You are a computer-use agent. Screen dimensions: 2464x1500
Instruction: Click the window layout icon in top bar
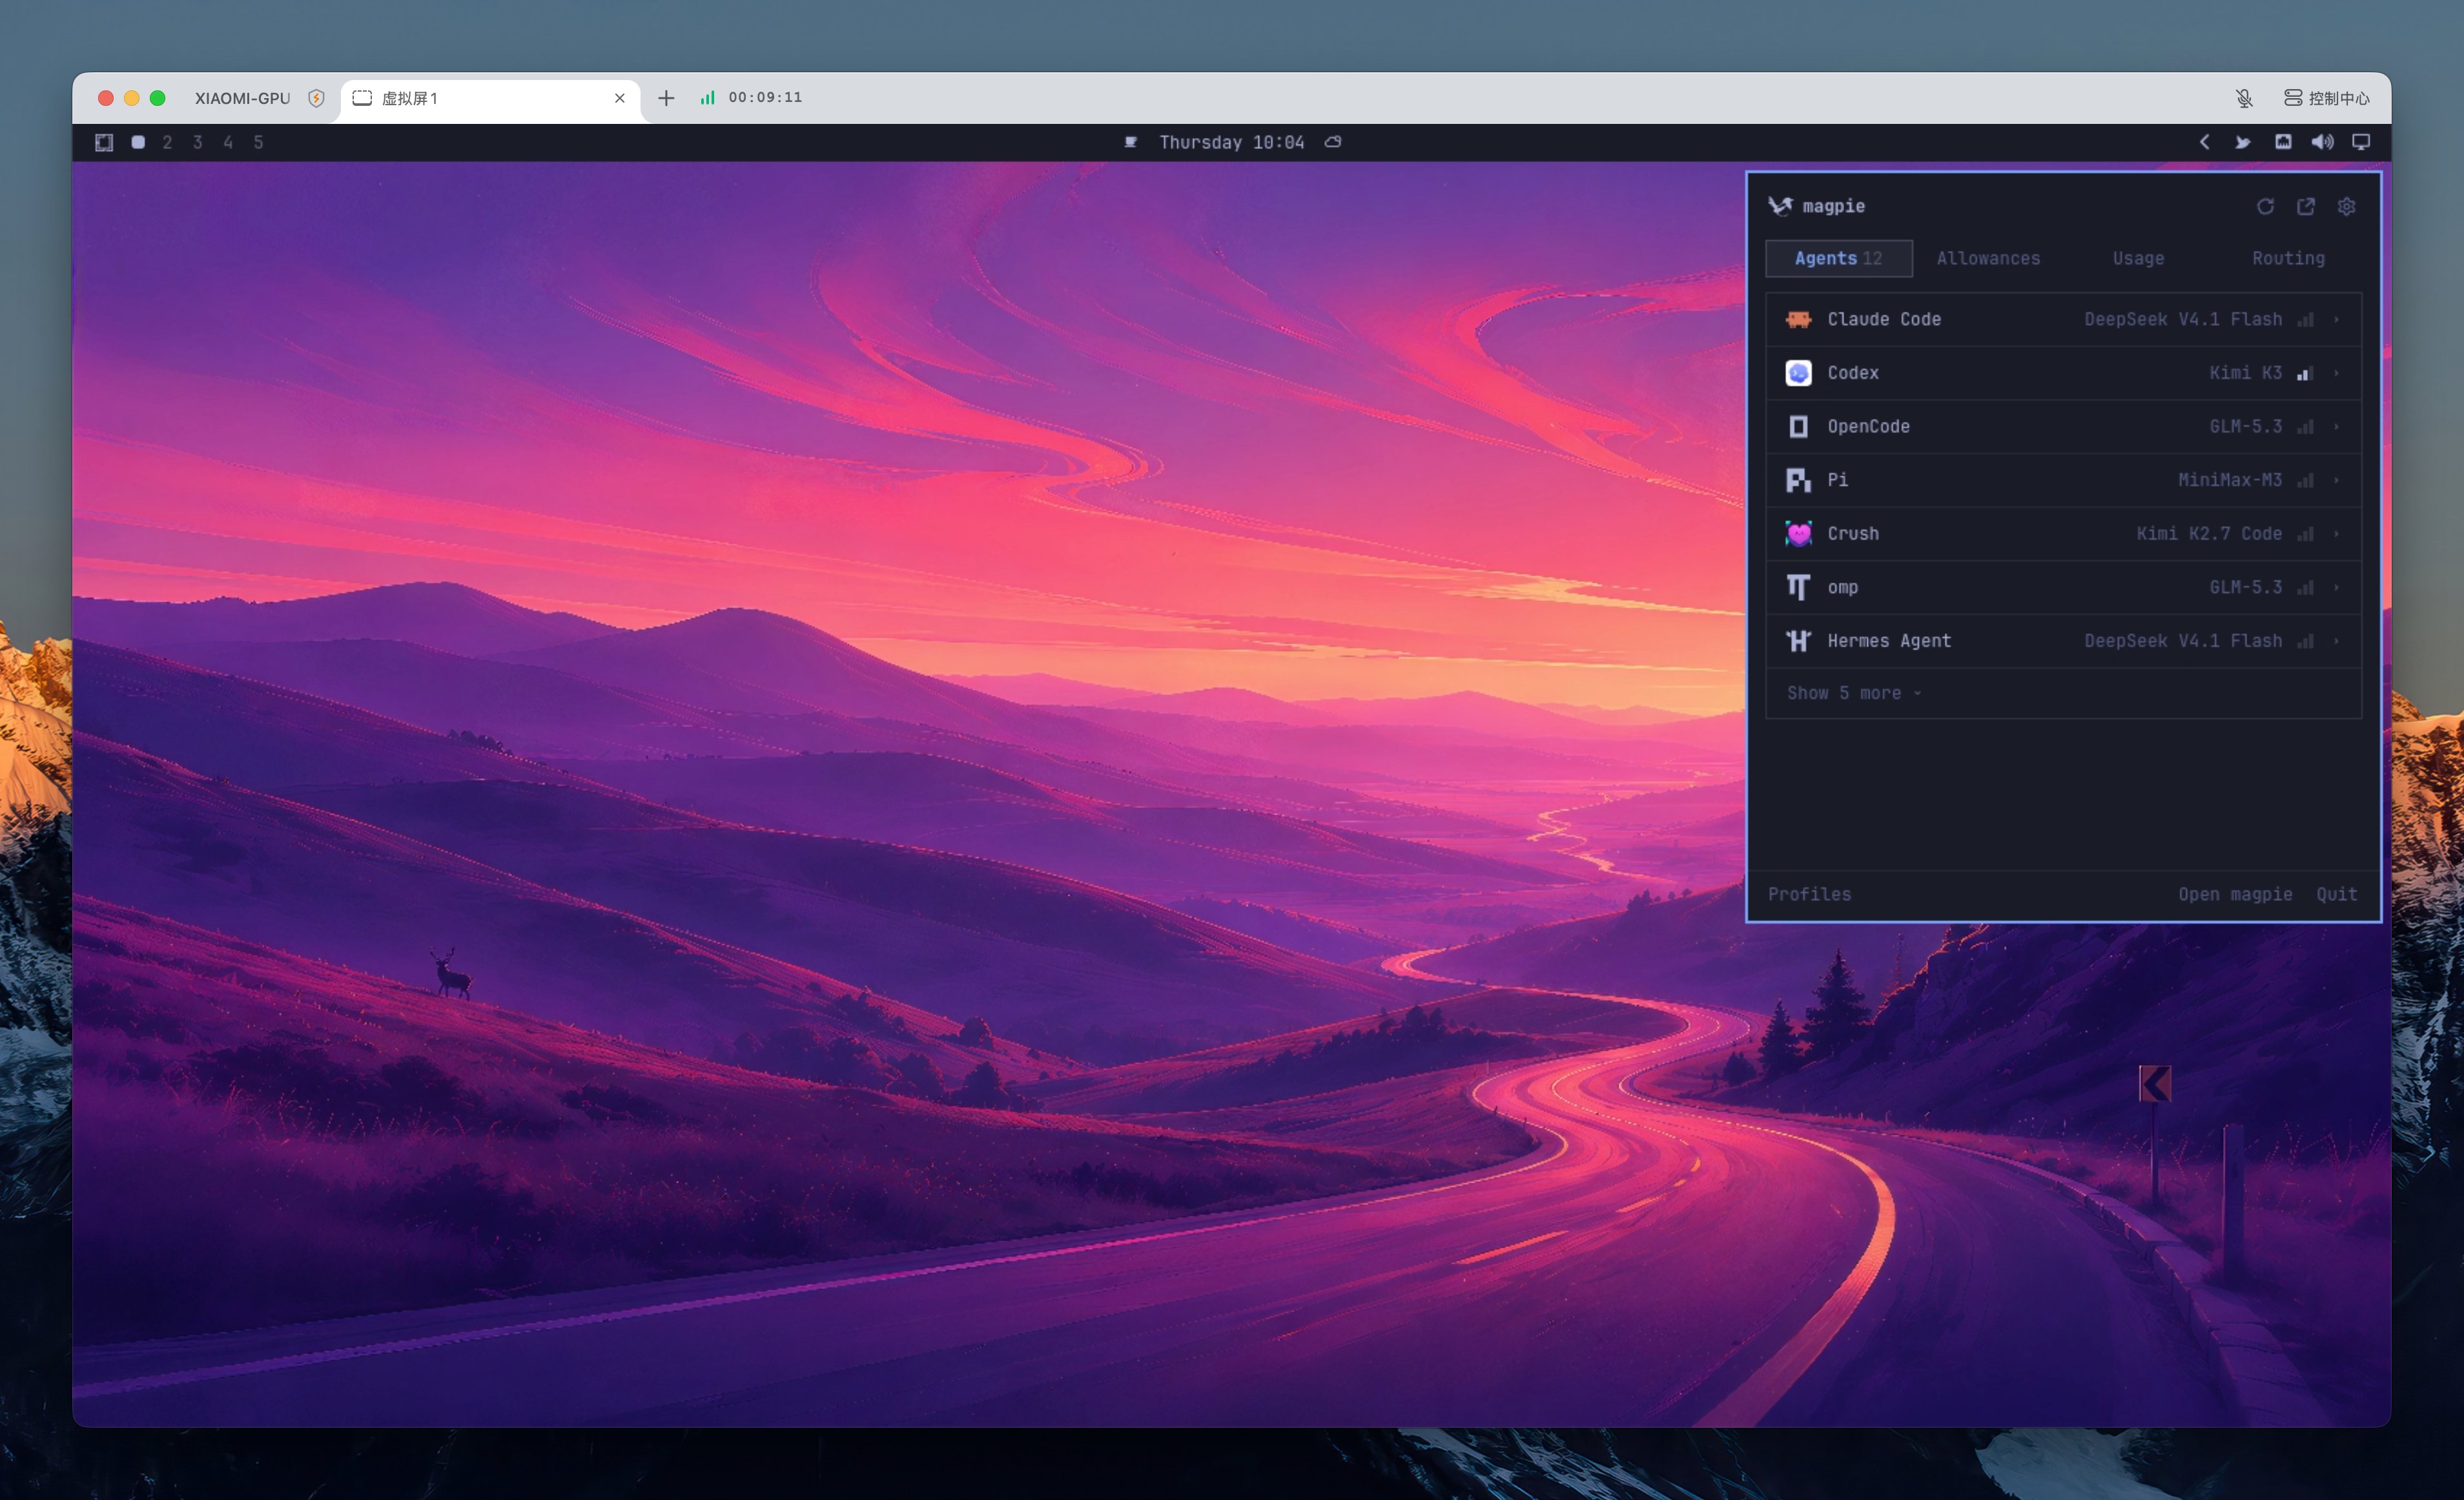click(104, 142)
